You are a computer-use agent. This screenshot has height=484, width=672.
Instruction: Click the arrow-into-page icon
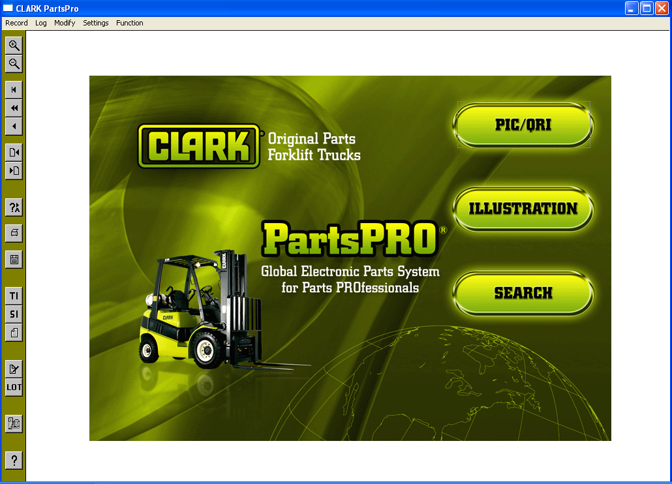[x=14, y=171]
